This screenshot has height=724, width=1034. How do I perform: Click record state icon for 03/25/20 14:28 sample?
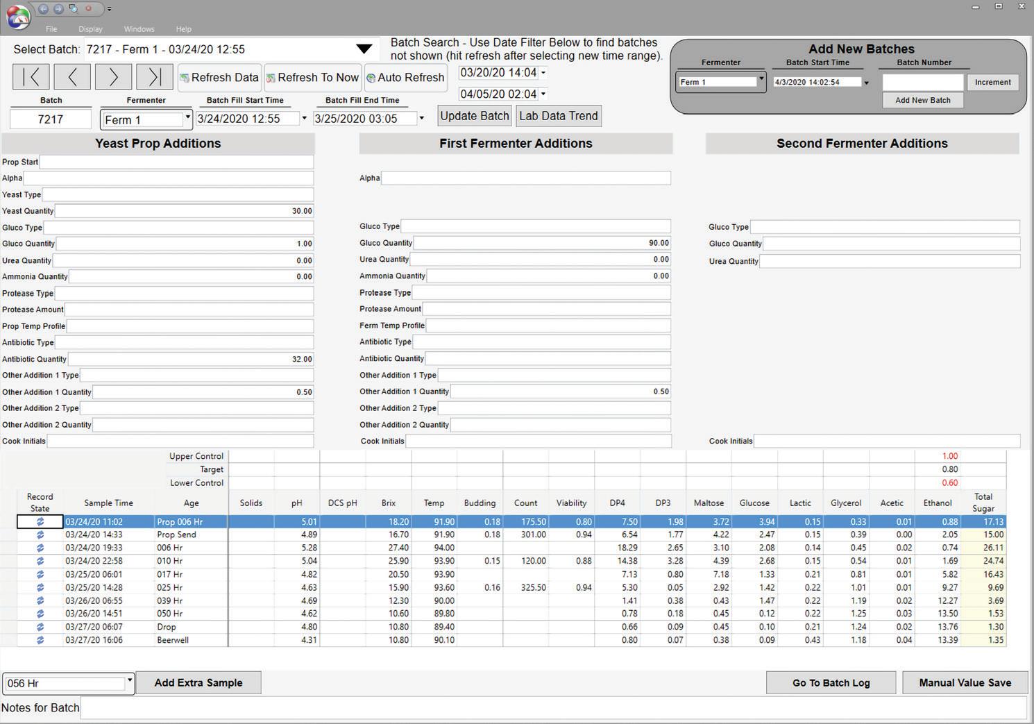[x=40, y=588]
